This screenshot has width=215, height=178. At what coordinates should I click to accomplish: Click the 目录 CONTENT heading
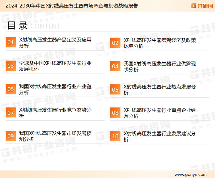(33, 26)
